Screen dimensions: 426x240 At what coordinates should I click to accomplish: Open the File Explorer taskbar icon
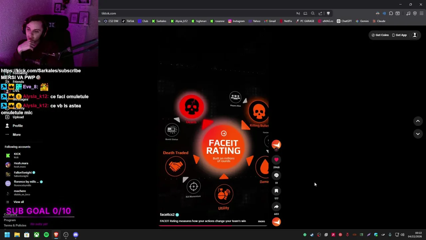pyautogui.click(x=17, y=235)
